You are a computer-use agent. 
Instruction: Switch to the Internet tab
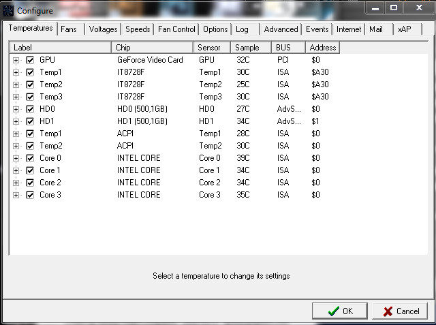349,29
